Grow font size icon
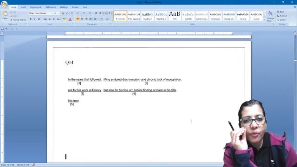 tap(63, 13)
